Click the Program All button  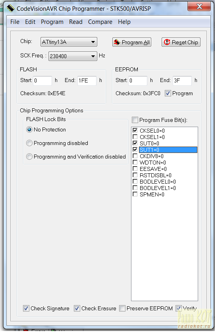(x=132, y=42)
